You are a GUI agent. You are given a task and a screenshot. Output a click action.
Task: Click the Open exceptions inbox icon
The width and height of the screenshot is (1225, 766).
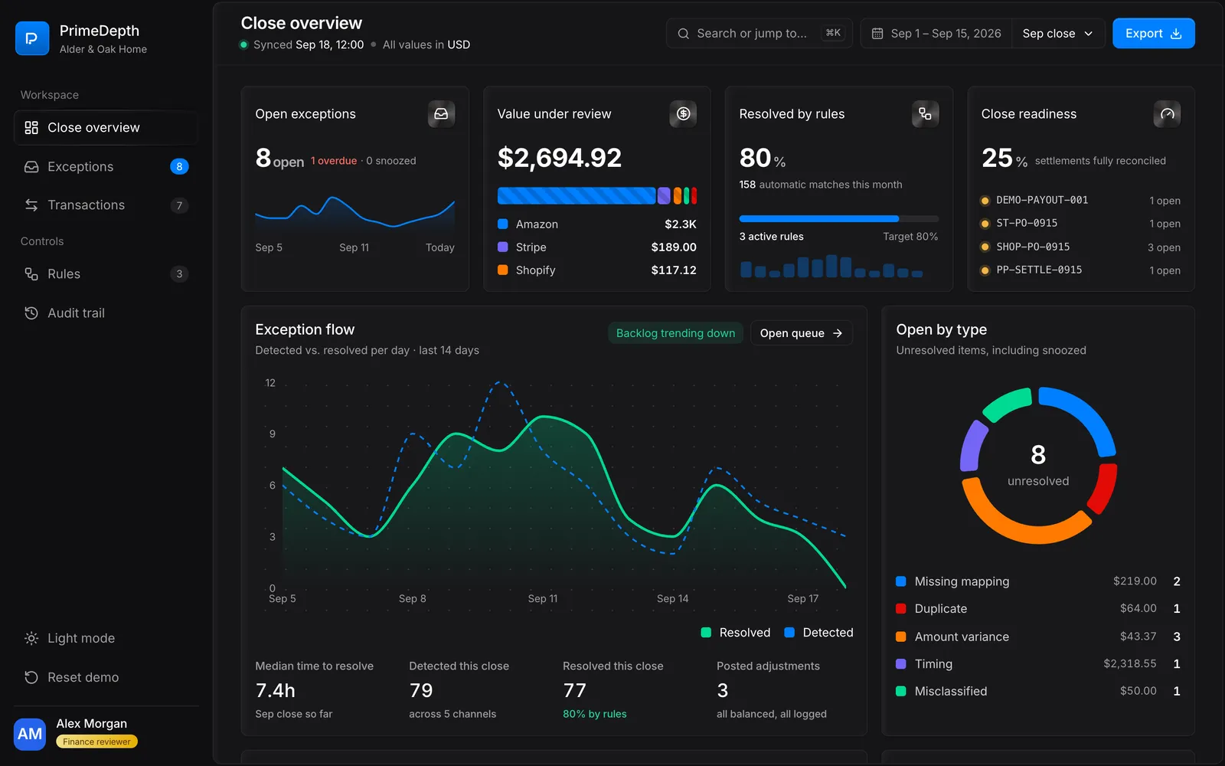tap(441, 114)
